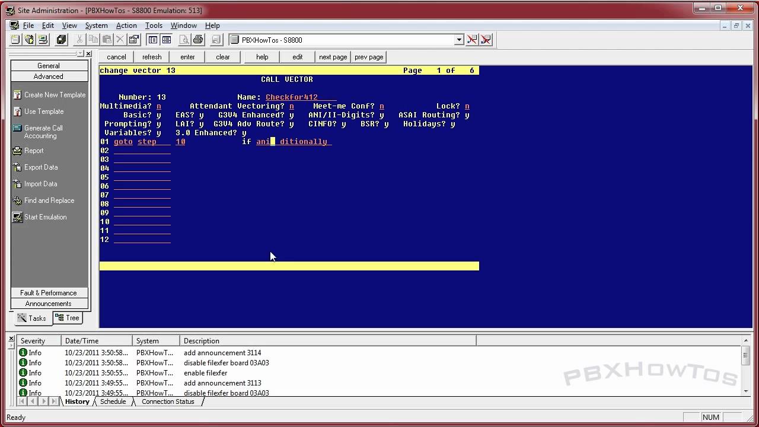Click the Use Template icon
Viewport: 759px width, 427px height.
(x=17, y=111)
